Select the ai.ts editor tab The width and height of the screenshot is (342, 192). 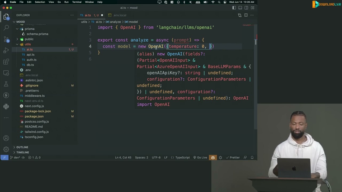[88, 15]
